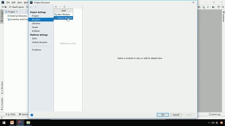Click the help question mark icon
Viewport: 225px width, 126px height.
pos(32,115)
